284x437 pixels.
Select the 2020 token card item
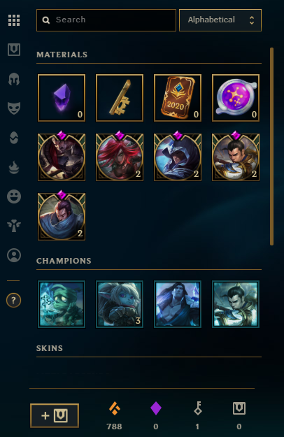pyautogui.click(x=178, y=98)
